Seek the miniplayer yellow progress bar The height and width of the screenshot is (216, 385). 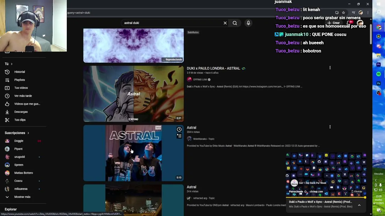point(326,197)
